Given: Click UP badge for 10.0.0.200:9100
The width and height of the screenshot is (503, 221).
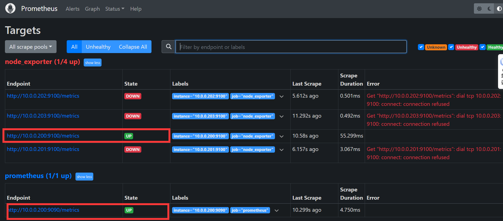Looking at the screenshot, I should click(x=129, y=136).
